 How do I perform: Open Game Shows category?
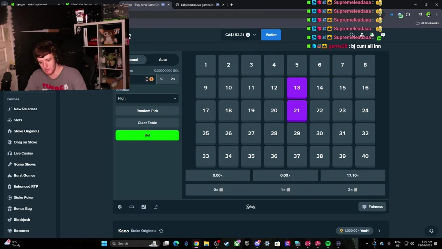point(22,164)
